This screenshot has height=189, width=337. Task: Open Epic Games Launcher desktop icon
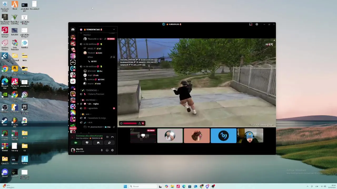click(24, 109)
